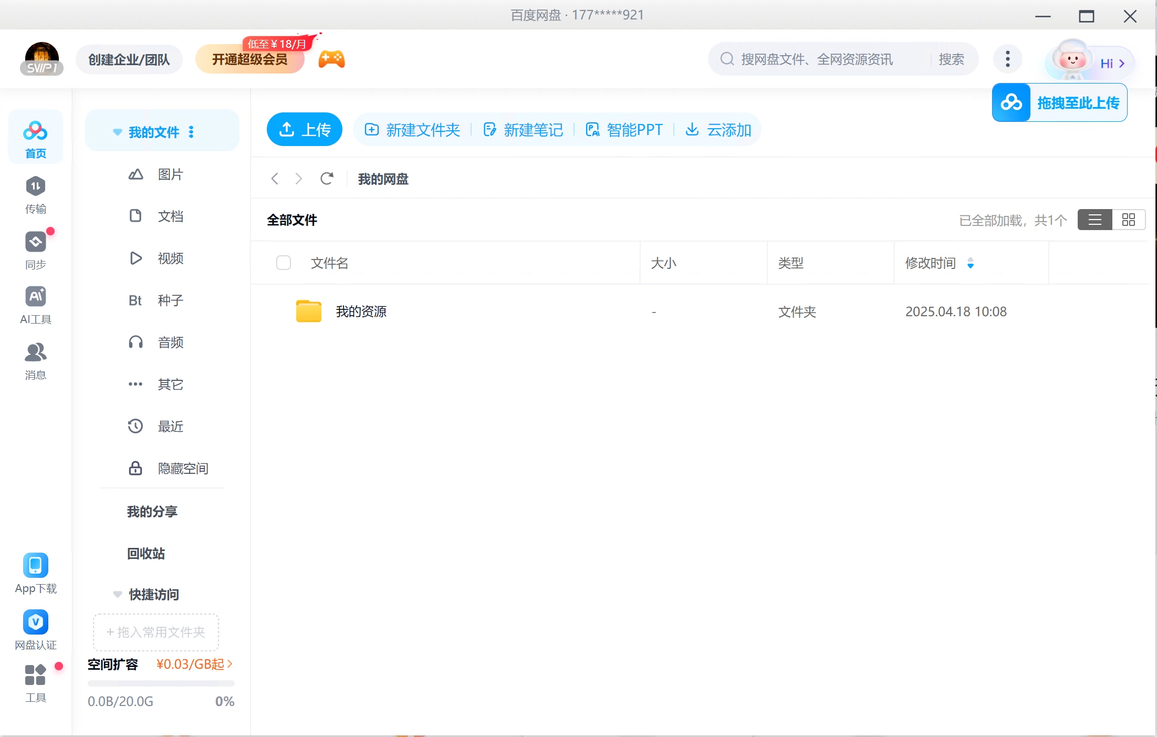1157x737 pixels.
Task: Click the 类型 column header
Action: pos(791,263)
